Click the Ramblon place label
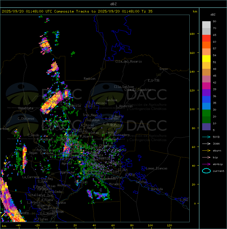This screenshot has height=229, width=227. pos(89,79)
